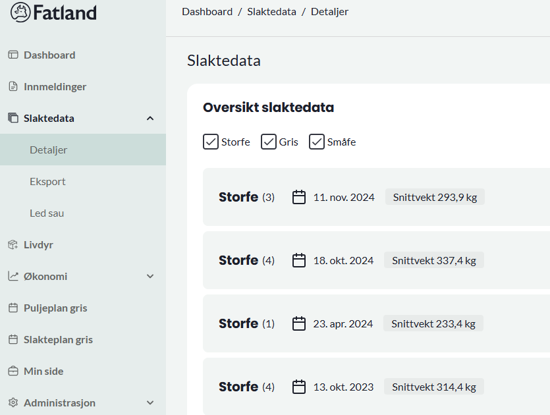Toggle the Gris filter checkbox
The image size is (550, 415).
[x=268, y=142]
